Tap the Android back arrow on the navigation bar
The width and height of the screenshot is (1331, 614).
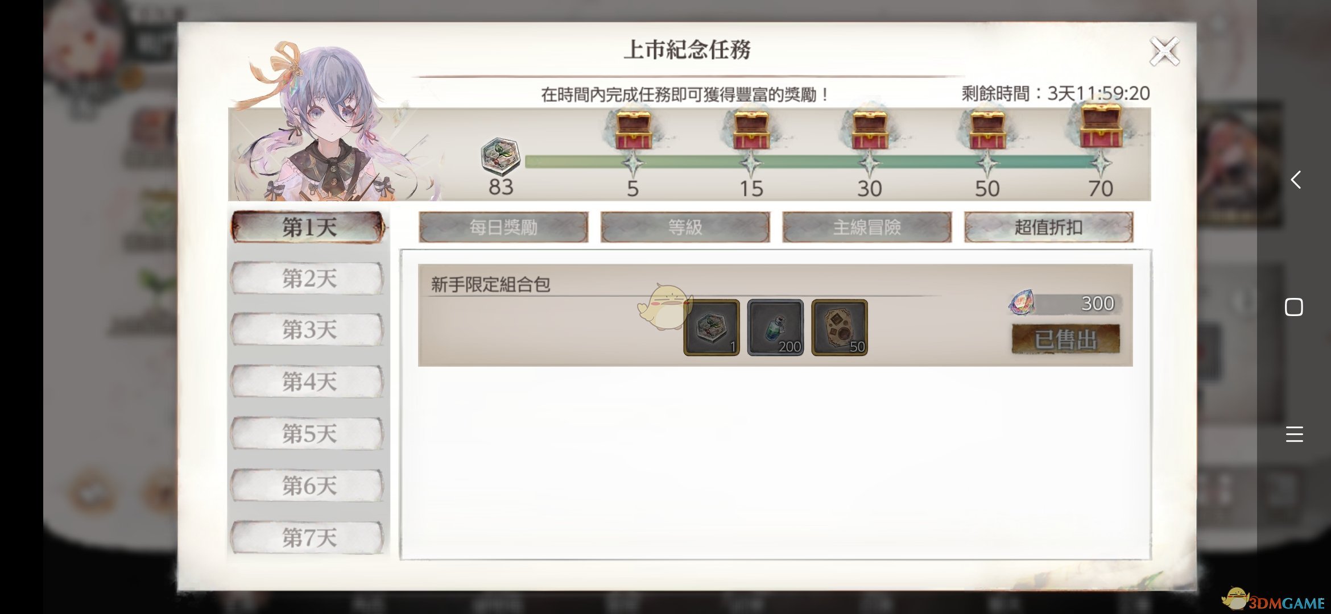[x=1295, y=180]
